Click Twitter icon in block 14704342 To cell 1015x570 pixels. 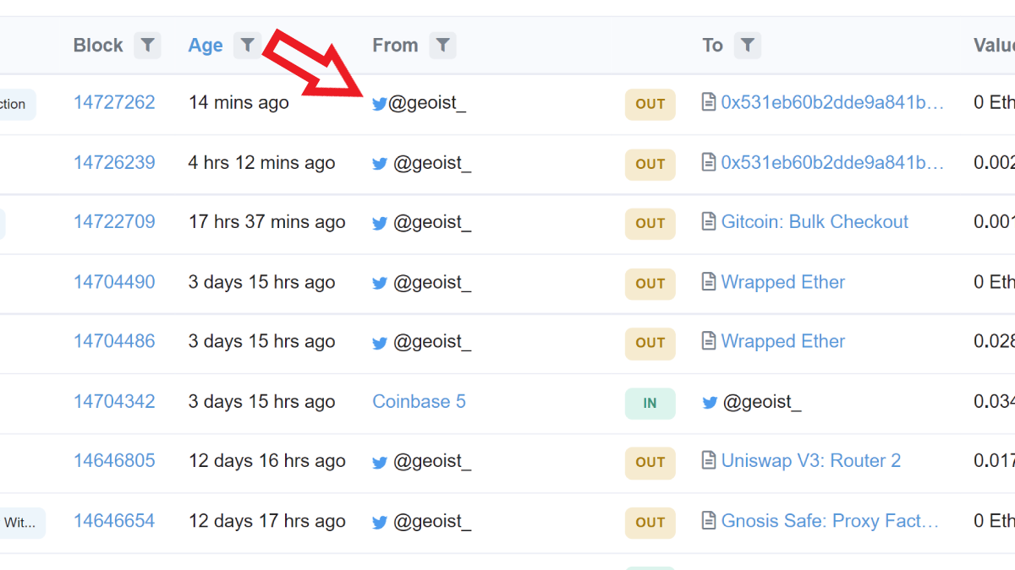[710, 403]
